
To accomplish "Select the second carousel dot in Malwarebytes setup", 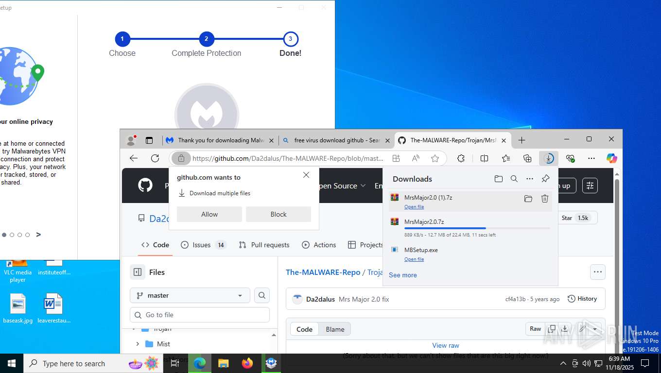I will 12,235.
